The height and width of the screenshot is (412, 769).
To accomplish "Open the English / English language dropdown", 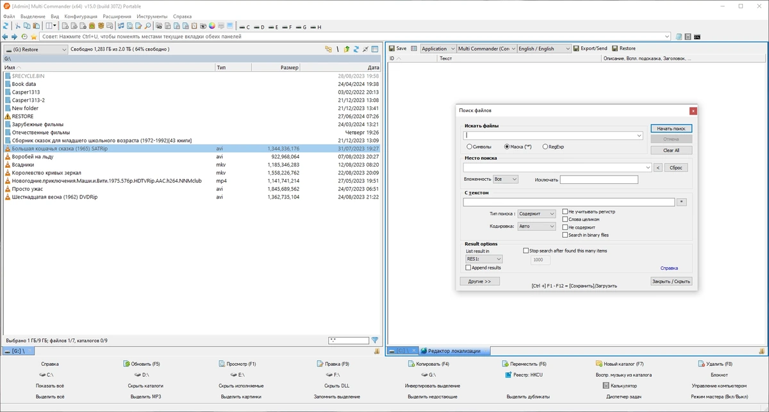I will 543,48.
